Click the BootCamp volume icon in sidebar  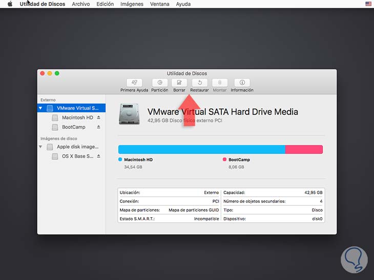click(x=55, y=127)
